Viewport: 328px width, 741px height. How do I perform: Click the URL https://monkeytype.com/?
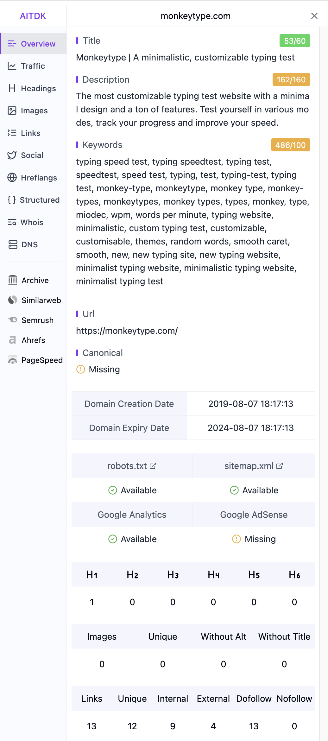pyautogui.click(x=127, y=331)
